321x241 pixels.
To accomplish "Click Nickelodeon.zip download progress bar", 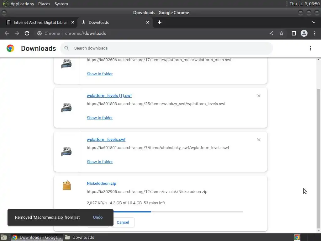I will tap(165, 212).
